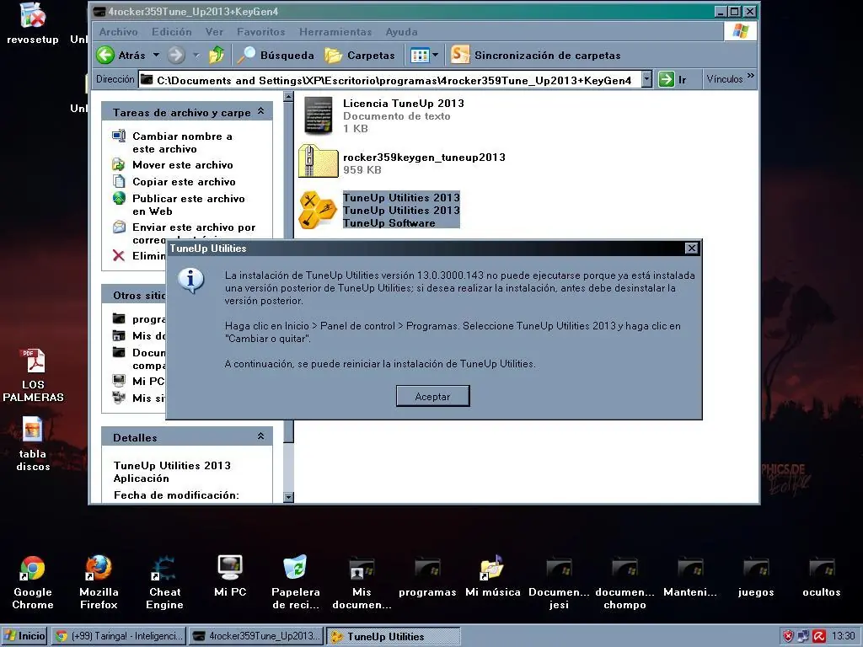The height and width of the screenshot is (647, 863).
Task: Click the Google Chrome desktop shortcut
Action: [x=33, y=582]
